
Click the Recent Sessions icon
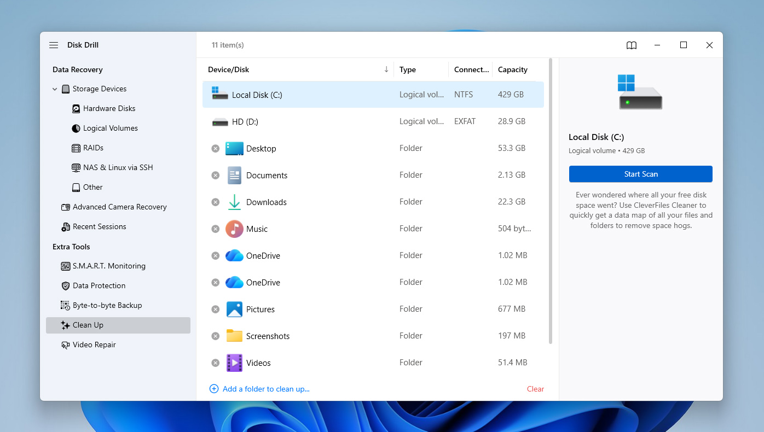point(66,227)
